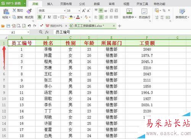191x139 pixels.
Task: Switch to the 插入 ribbon tab
Action: [x=50, y=4]
